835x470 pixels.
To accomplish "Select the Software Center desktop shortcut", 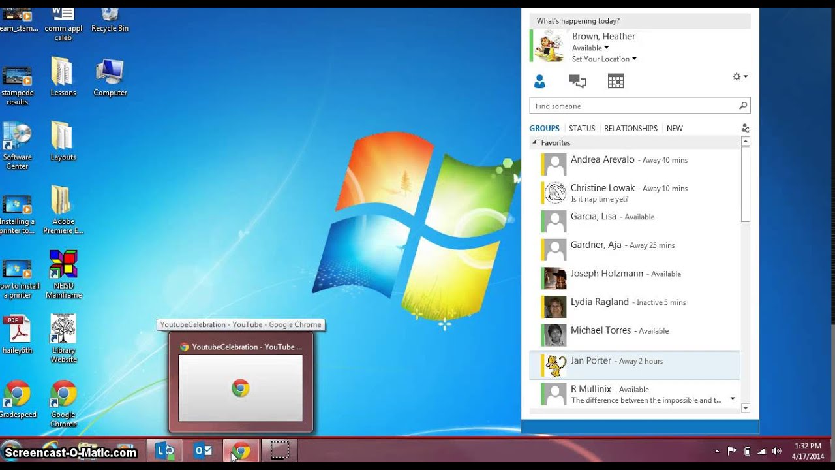I will pos(17,146).
